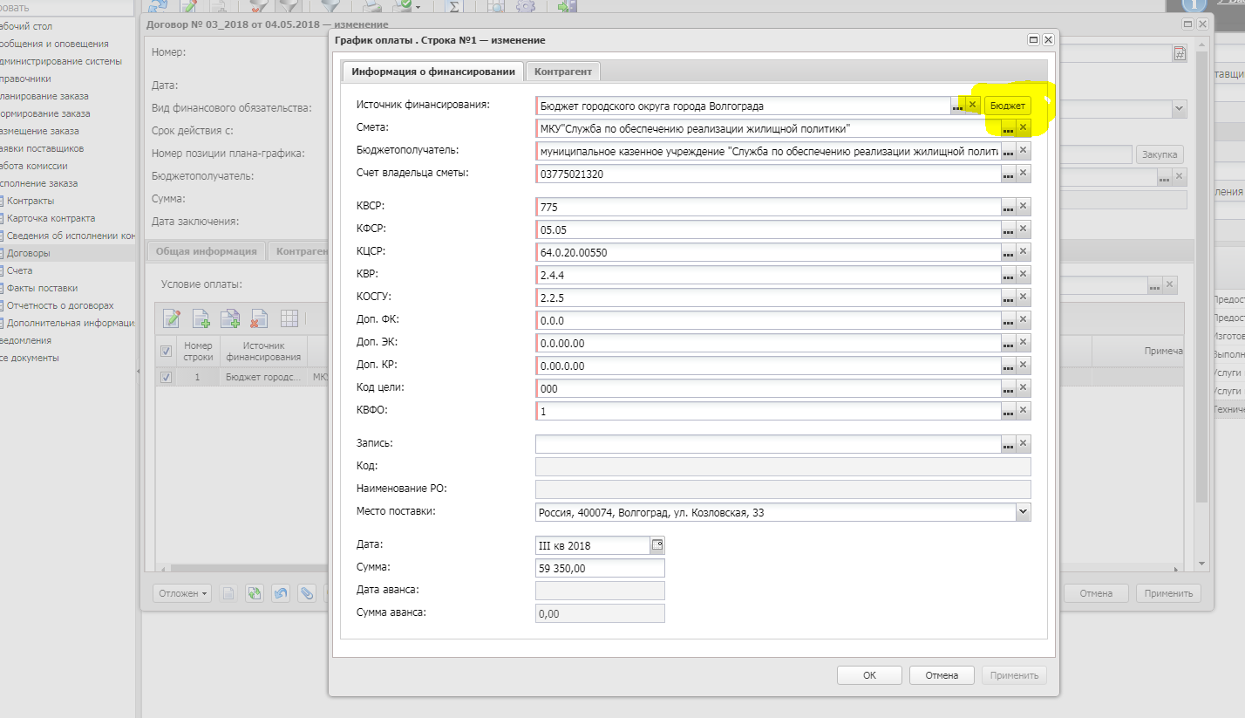Switch to the Контрагент tab

[562, 72]
